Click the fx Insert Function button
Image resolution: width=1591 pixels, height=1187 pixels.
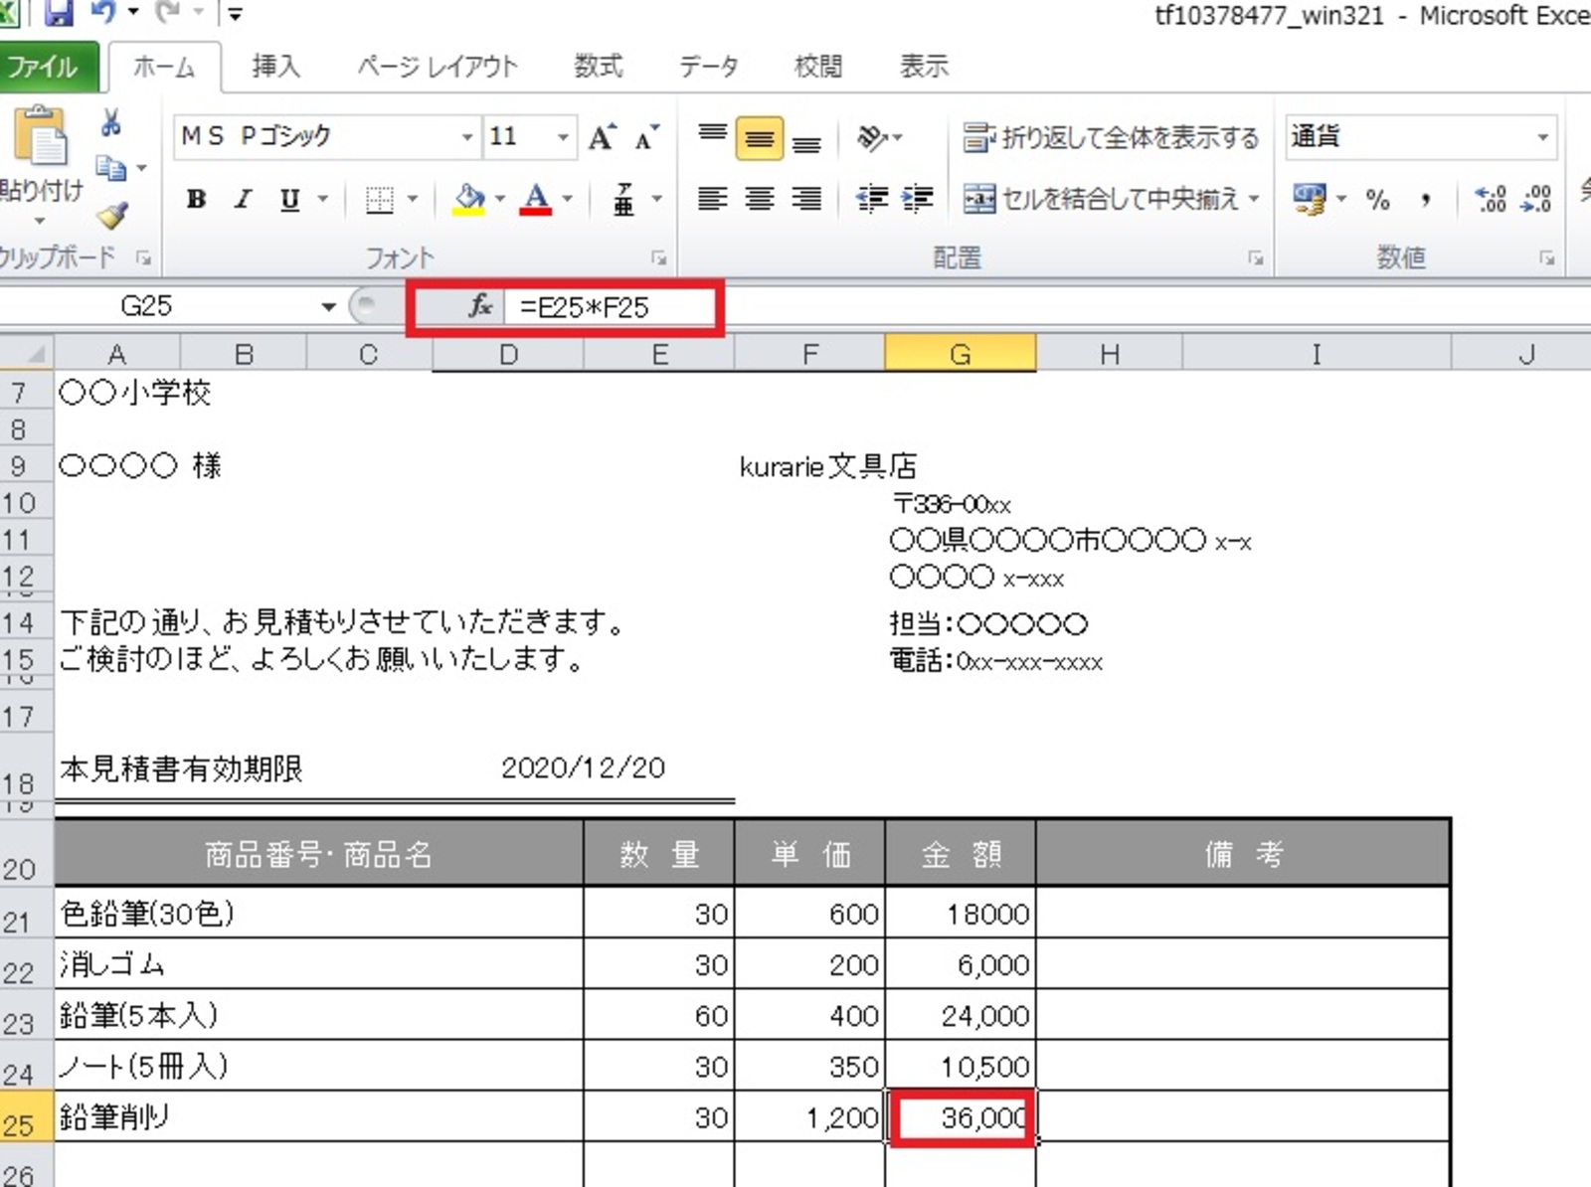point(480,306)
